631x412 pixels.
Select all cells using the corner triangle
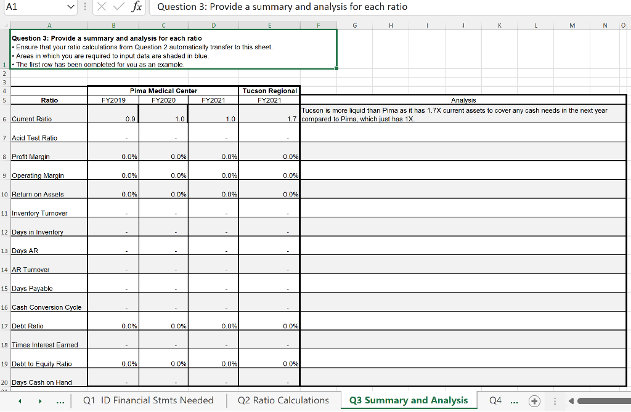[5, 26]
